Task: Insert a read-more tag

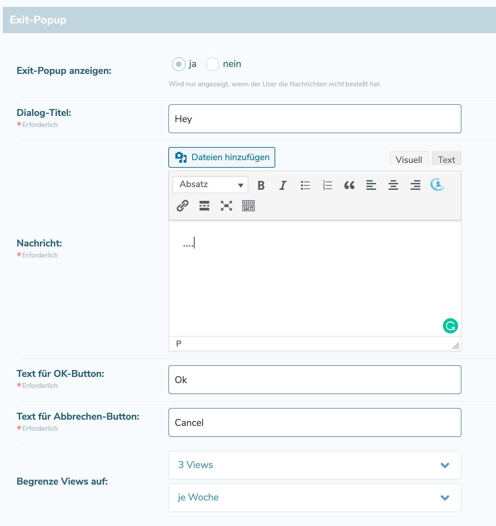Action: tap(204, 206)
